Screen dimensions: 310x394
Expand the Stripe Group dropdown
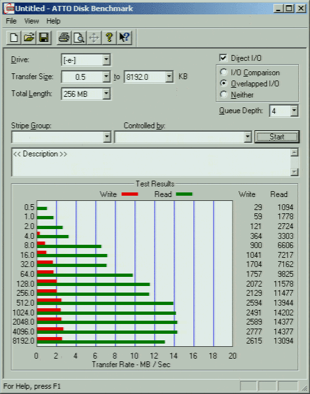pyautogui.click(x=107, y=137)
